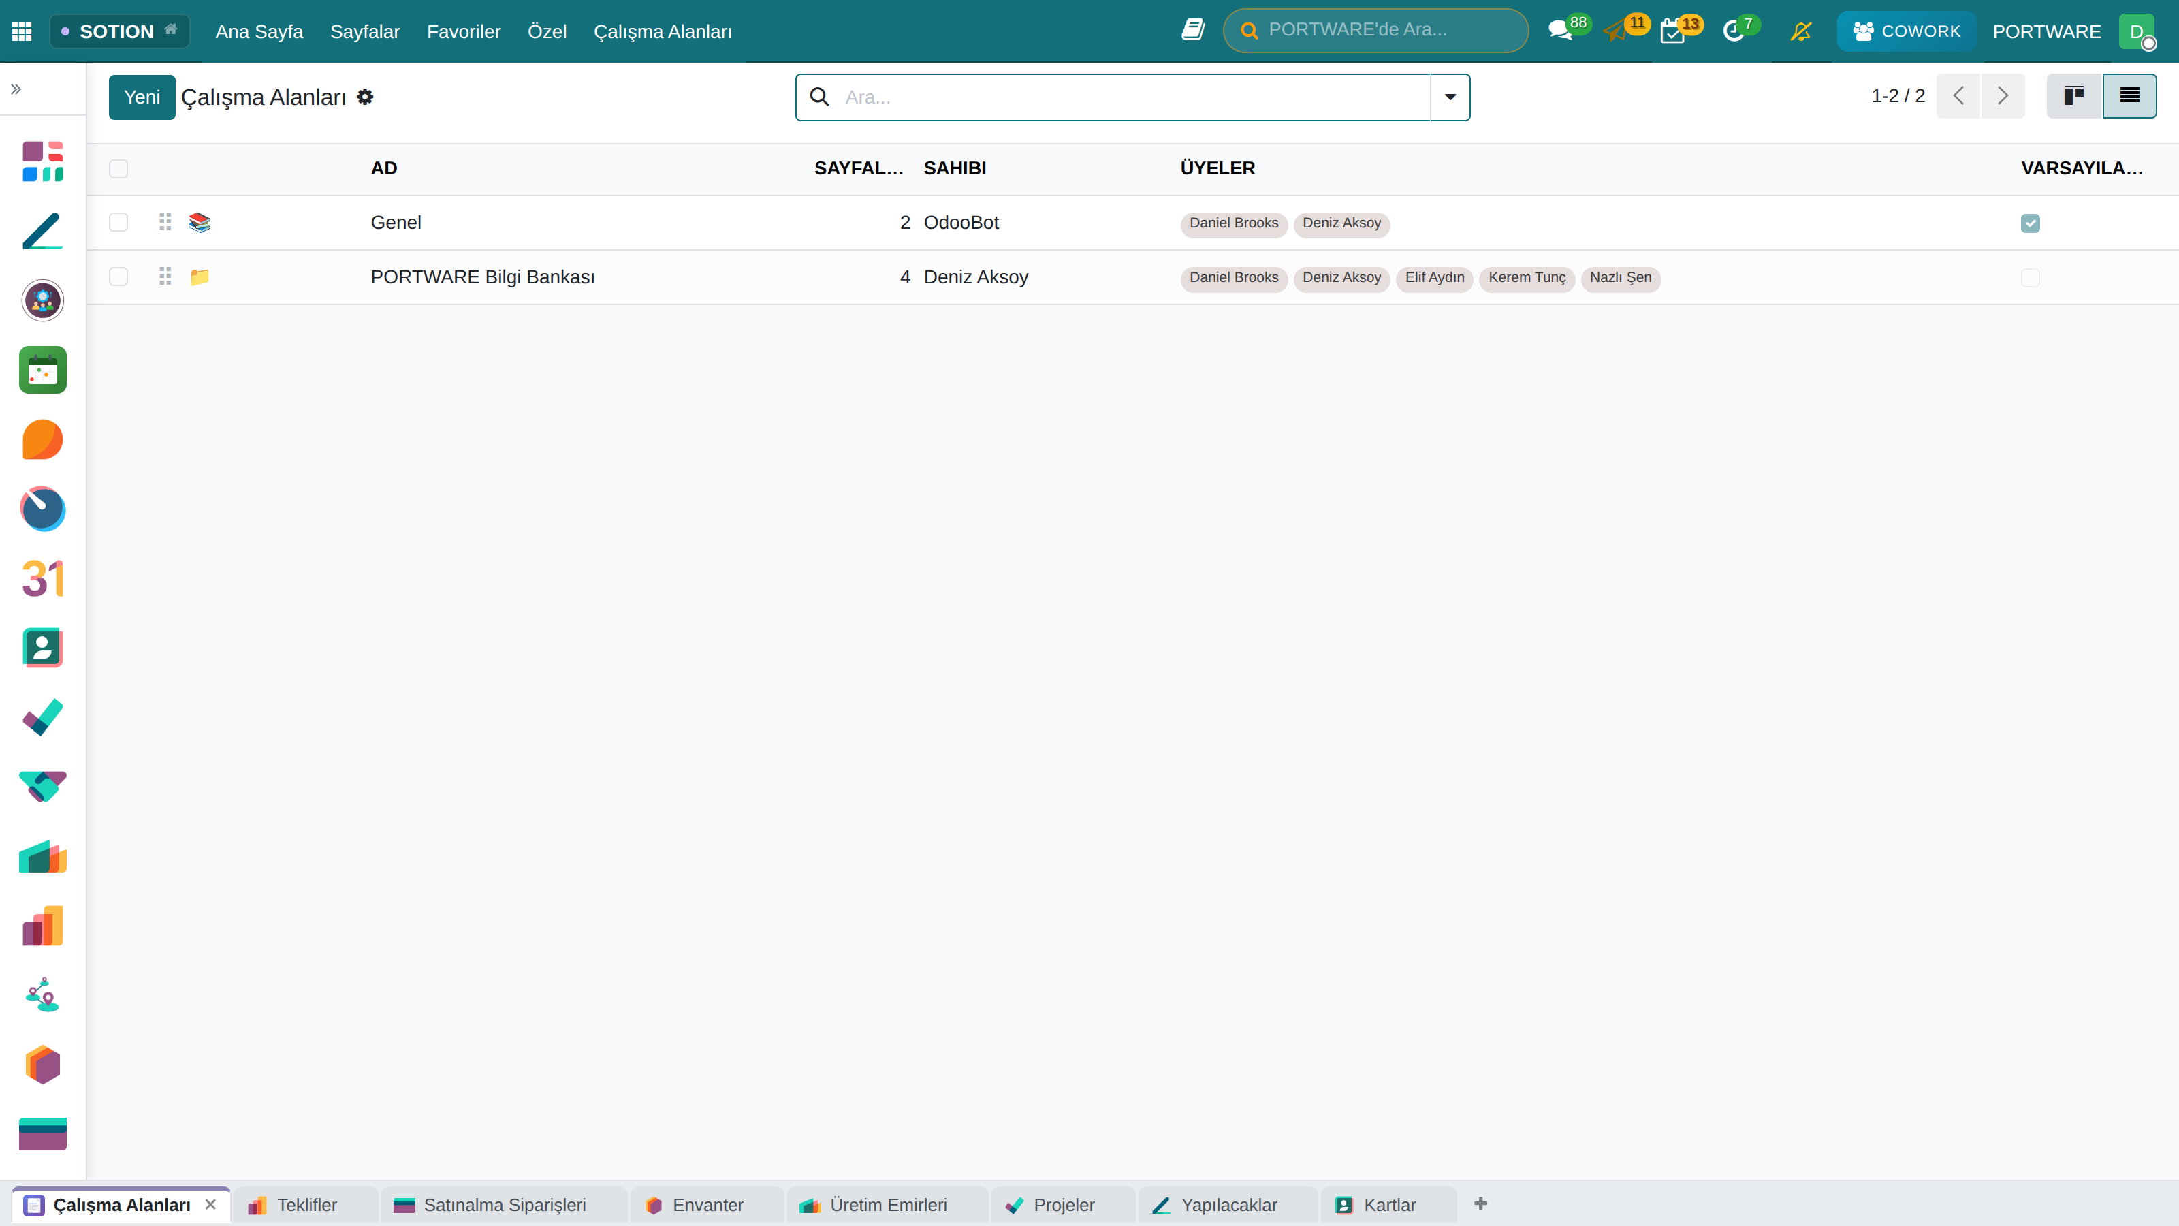This screenshot has height=1226, width=2179.
Task: Open the orange chat bubble app in sidebar
Action: 42,439
